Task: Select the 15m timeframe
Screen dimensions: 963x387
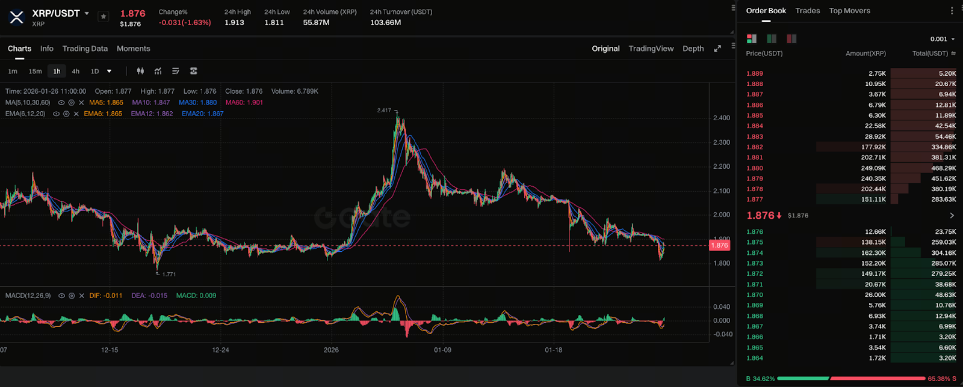Action: click(36, 72)
